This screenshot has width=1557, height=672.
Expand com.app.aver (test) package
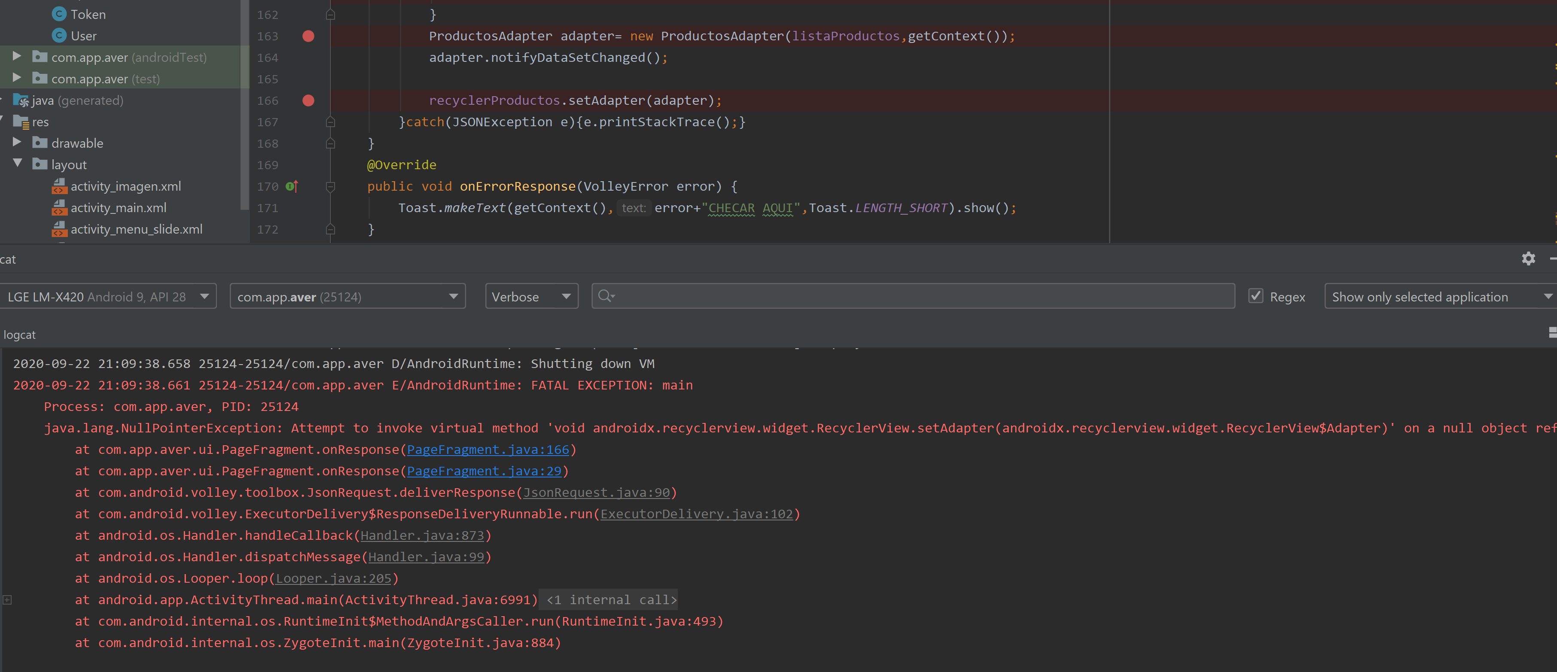pos(17,79)
